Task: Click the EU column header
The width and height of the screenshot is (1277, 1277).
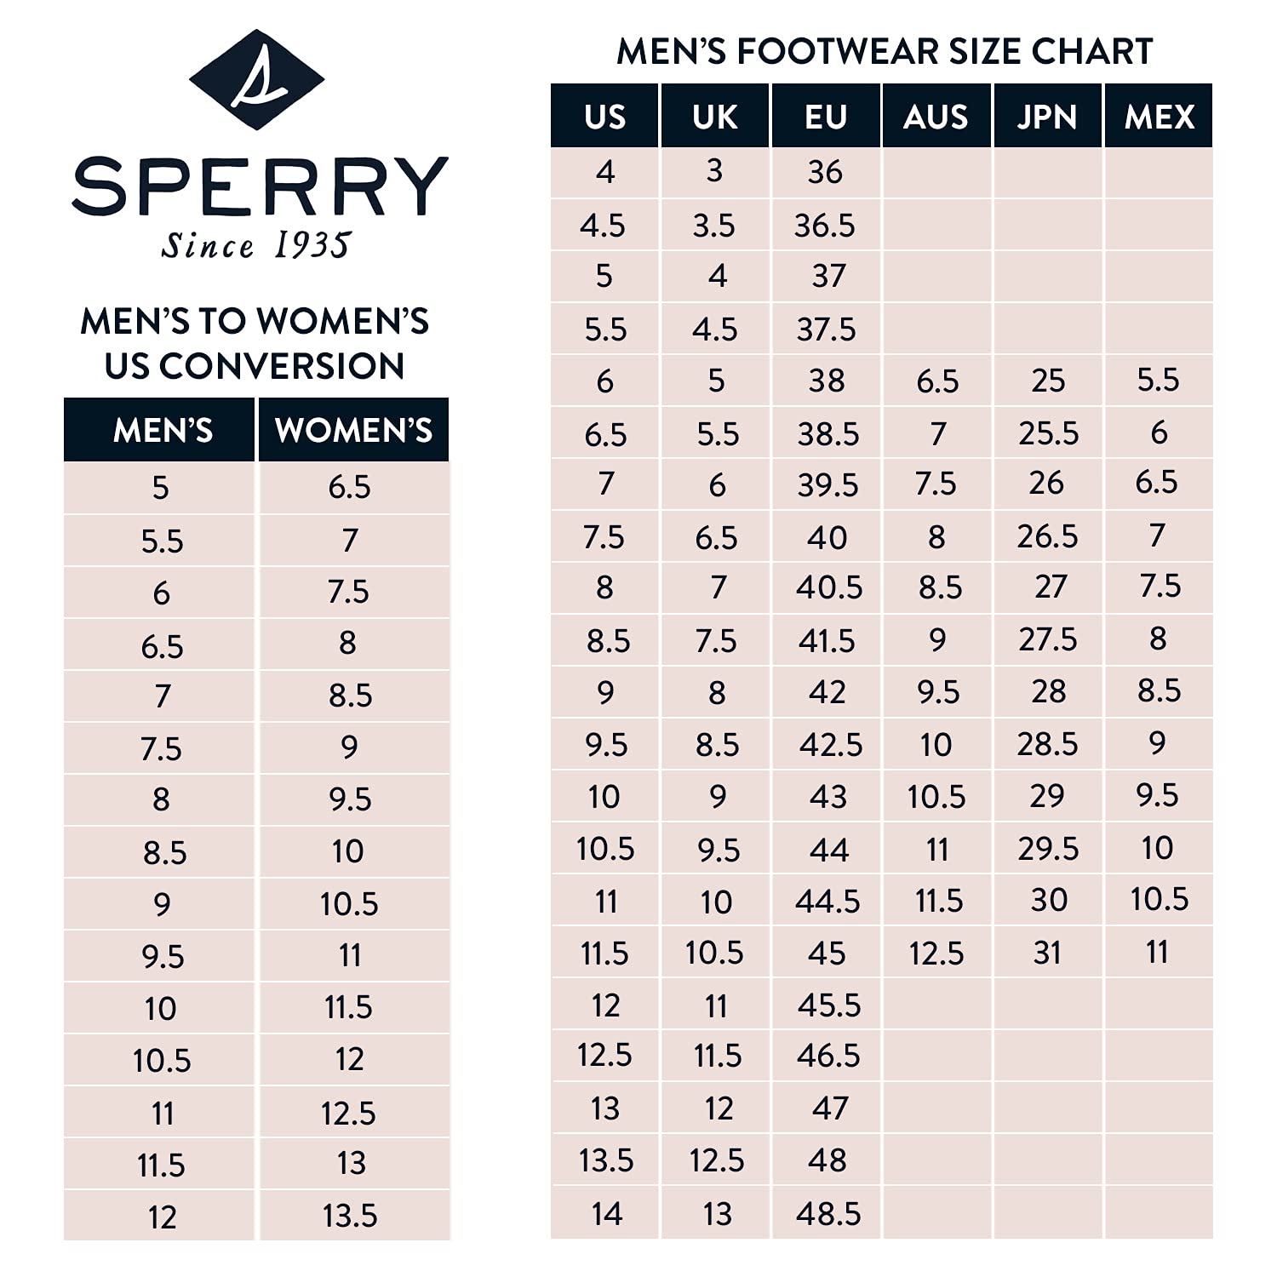Action: click(x=826, y=117)
